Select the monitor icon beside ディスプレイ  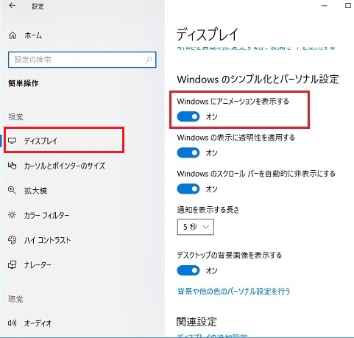click(12, 141)
